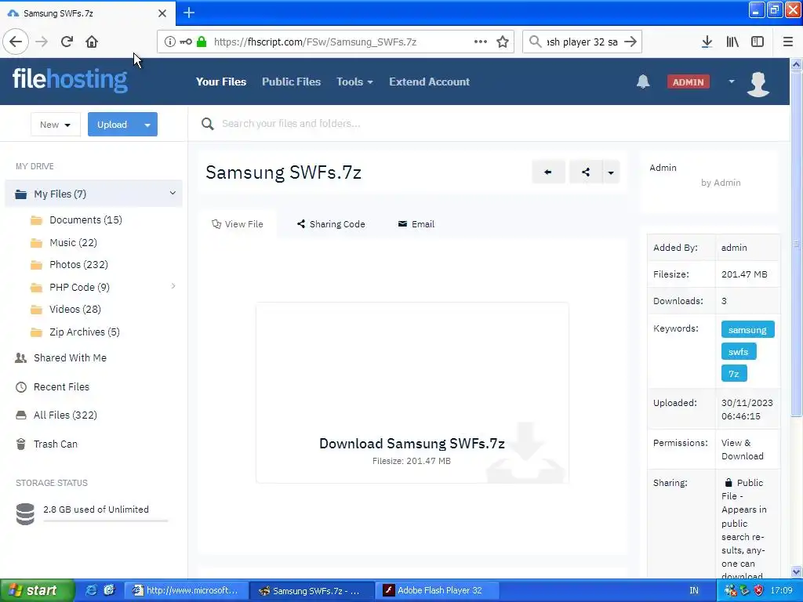The image size is (803, 602).
Task: Open Recent Files
Action: tap(61, 387)
